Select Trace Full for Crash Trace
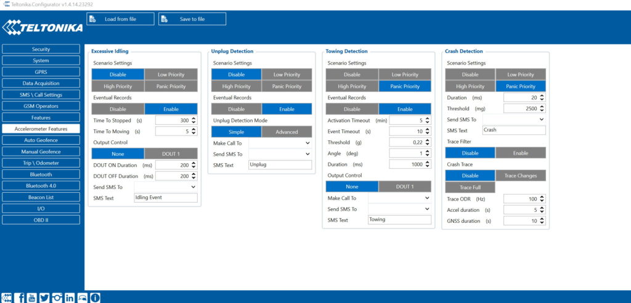The width and height of the screenshot is (631, 303). (470, 187)
